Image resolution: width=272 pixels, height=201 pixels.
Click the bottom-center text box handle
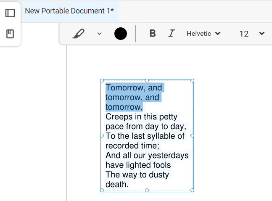pyautogui.click(x=147, y=190)
